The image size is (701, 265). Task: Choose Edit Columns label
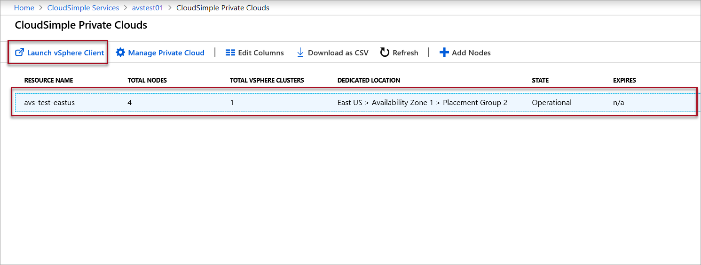tap(261, 53)
